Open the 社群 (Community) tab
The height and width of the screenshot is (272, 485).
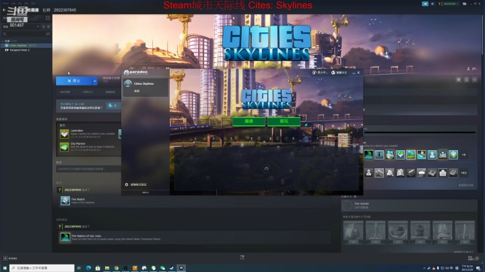[46, 10]
